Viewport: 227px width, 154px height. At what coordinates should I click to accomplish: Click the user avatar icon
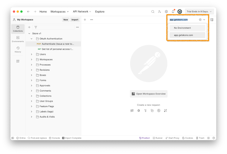(180, 12)
